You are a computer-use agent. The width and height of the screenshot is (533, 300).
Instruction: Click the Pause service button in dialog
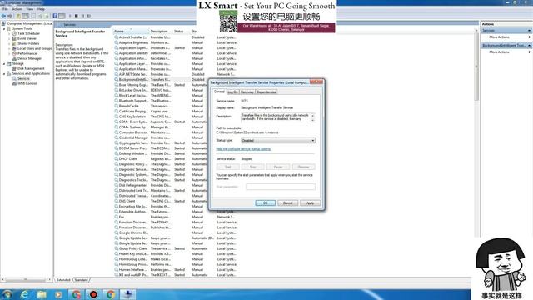(278, 167)
